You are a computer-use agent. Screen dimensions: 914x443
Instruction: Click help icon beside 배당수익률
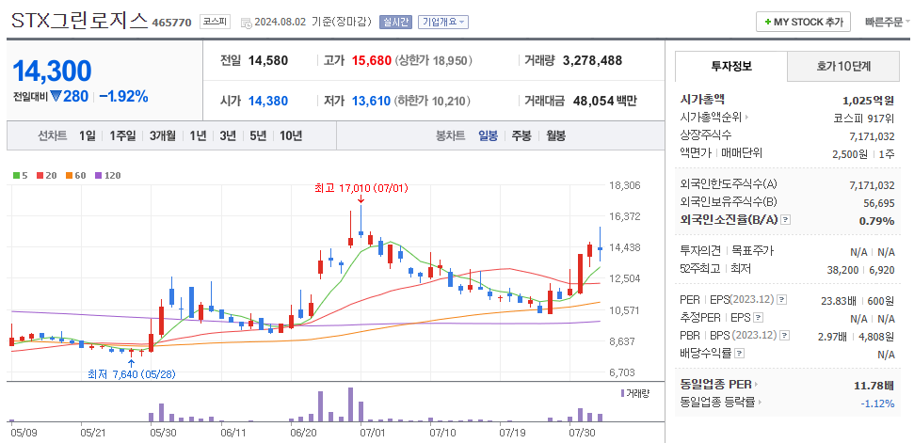(739, 354)
